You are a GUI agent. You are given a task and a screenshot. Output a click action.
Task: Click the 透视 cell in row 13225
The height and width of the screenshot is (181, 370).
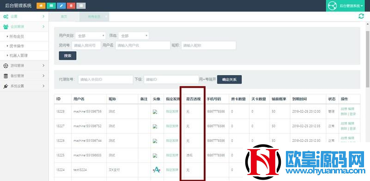coord(189,156)
